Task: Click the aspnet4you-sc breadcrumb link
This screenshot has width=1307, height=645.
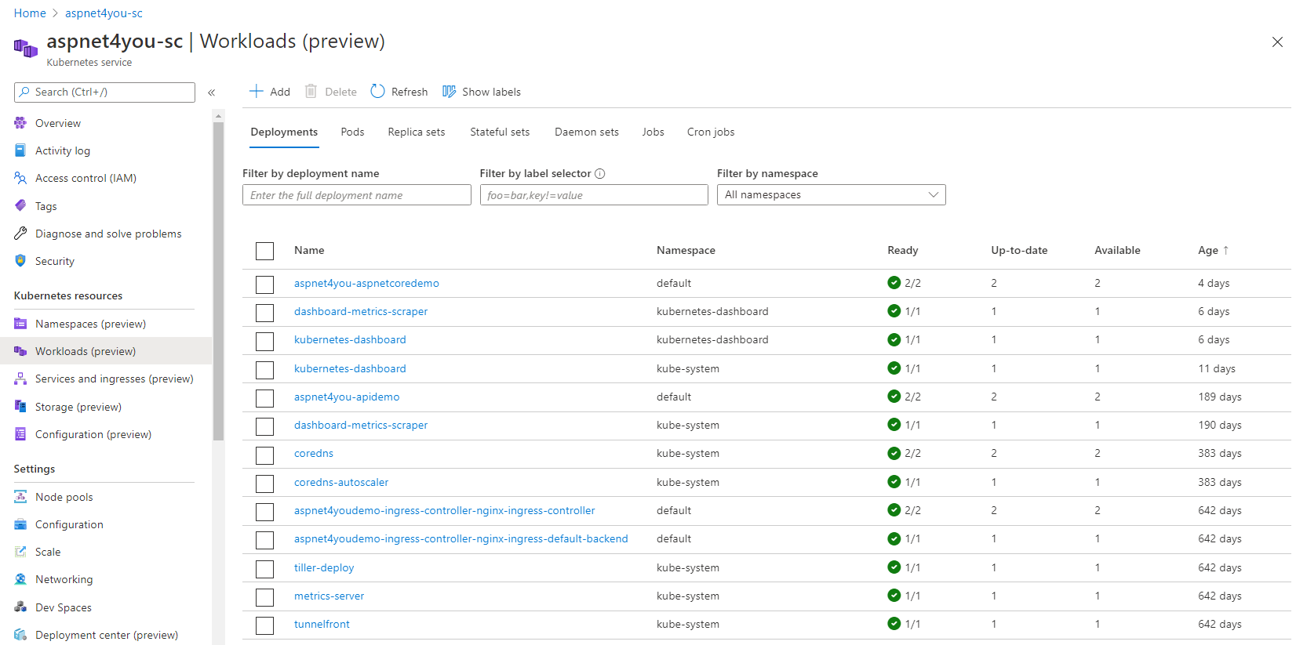Action: [x=104, y=13]
